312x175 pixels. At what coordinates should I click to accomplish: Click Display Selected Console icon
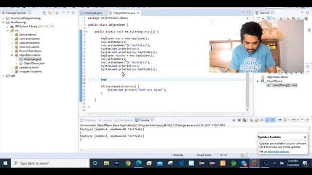tap(285, 120)
